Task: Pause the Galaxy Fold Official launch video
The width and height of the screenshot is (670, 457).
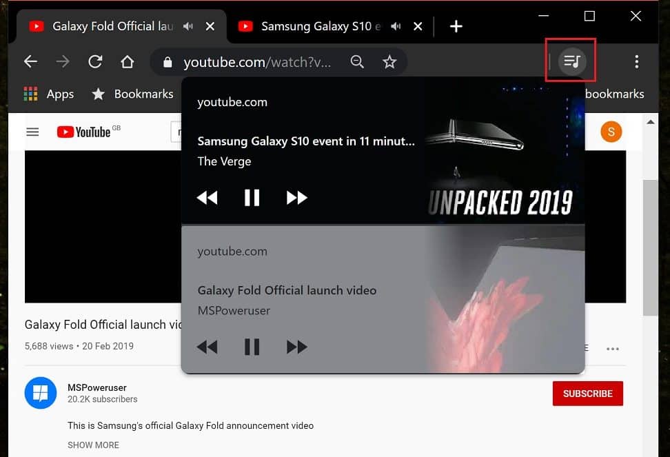Action: pyautogui.click(x=252, y=347)
